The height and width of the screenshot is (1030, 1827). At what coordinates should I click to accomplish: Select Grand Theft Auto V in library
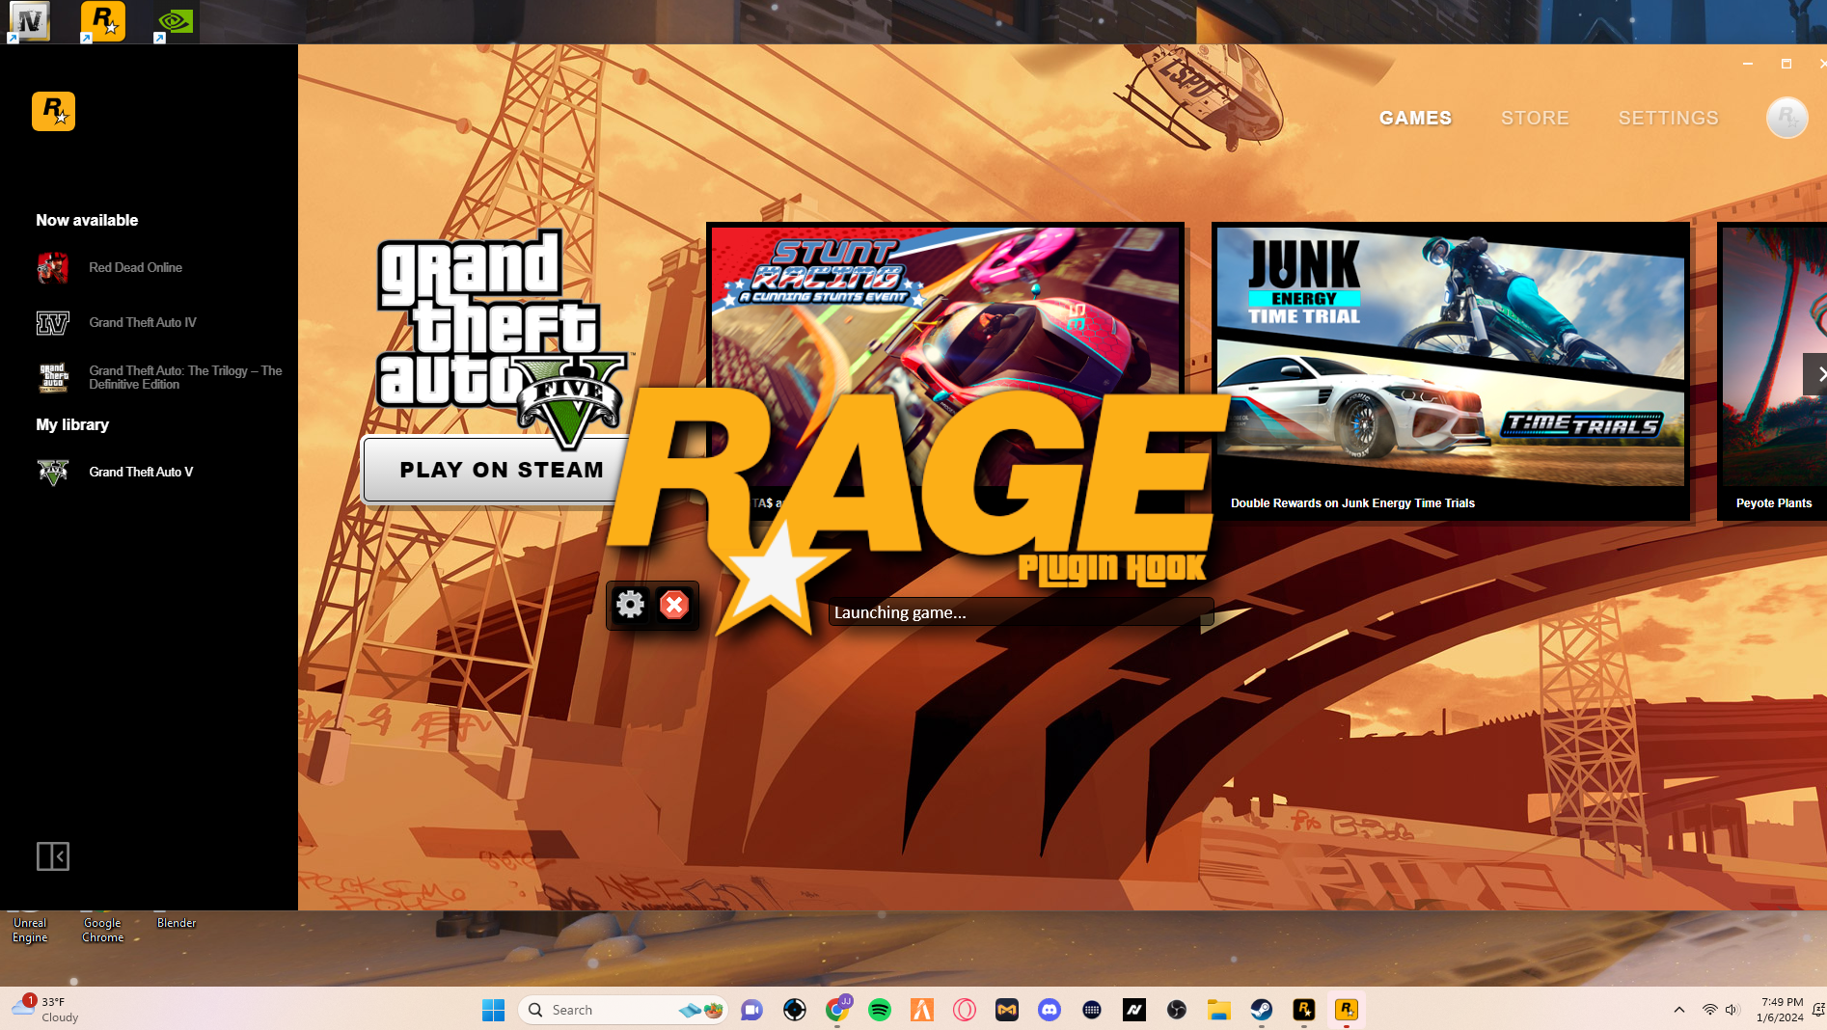(x=141, y=473)
